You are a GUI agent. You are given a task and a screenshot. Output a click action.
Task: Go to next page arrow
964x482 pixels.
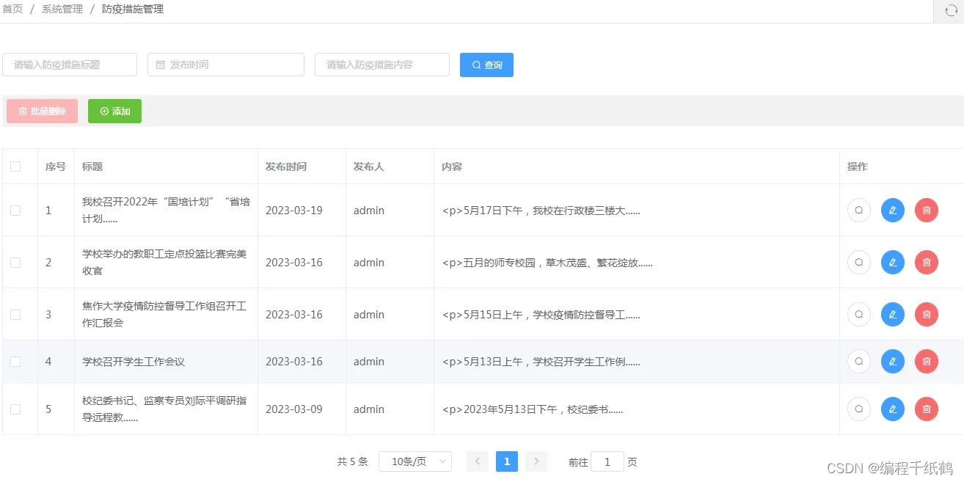[536, 461]
